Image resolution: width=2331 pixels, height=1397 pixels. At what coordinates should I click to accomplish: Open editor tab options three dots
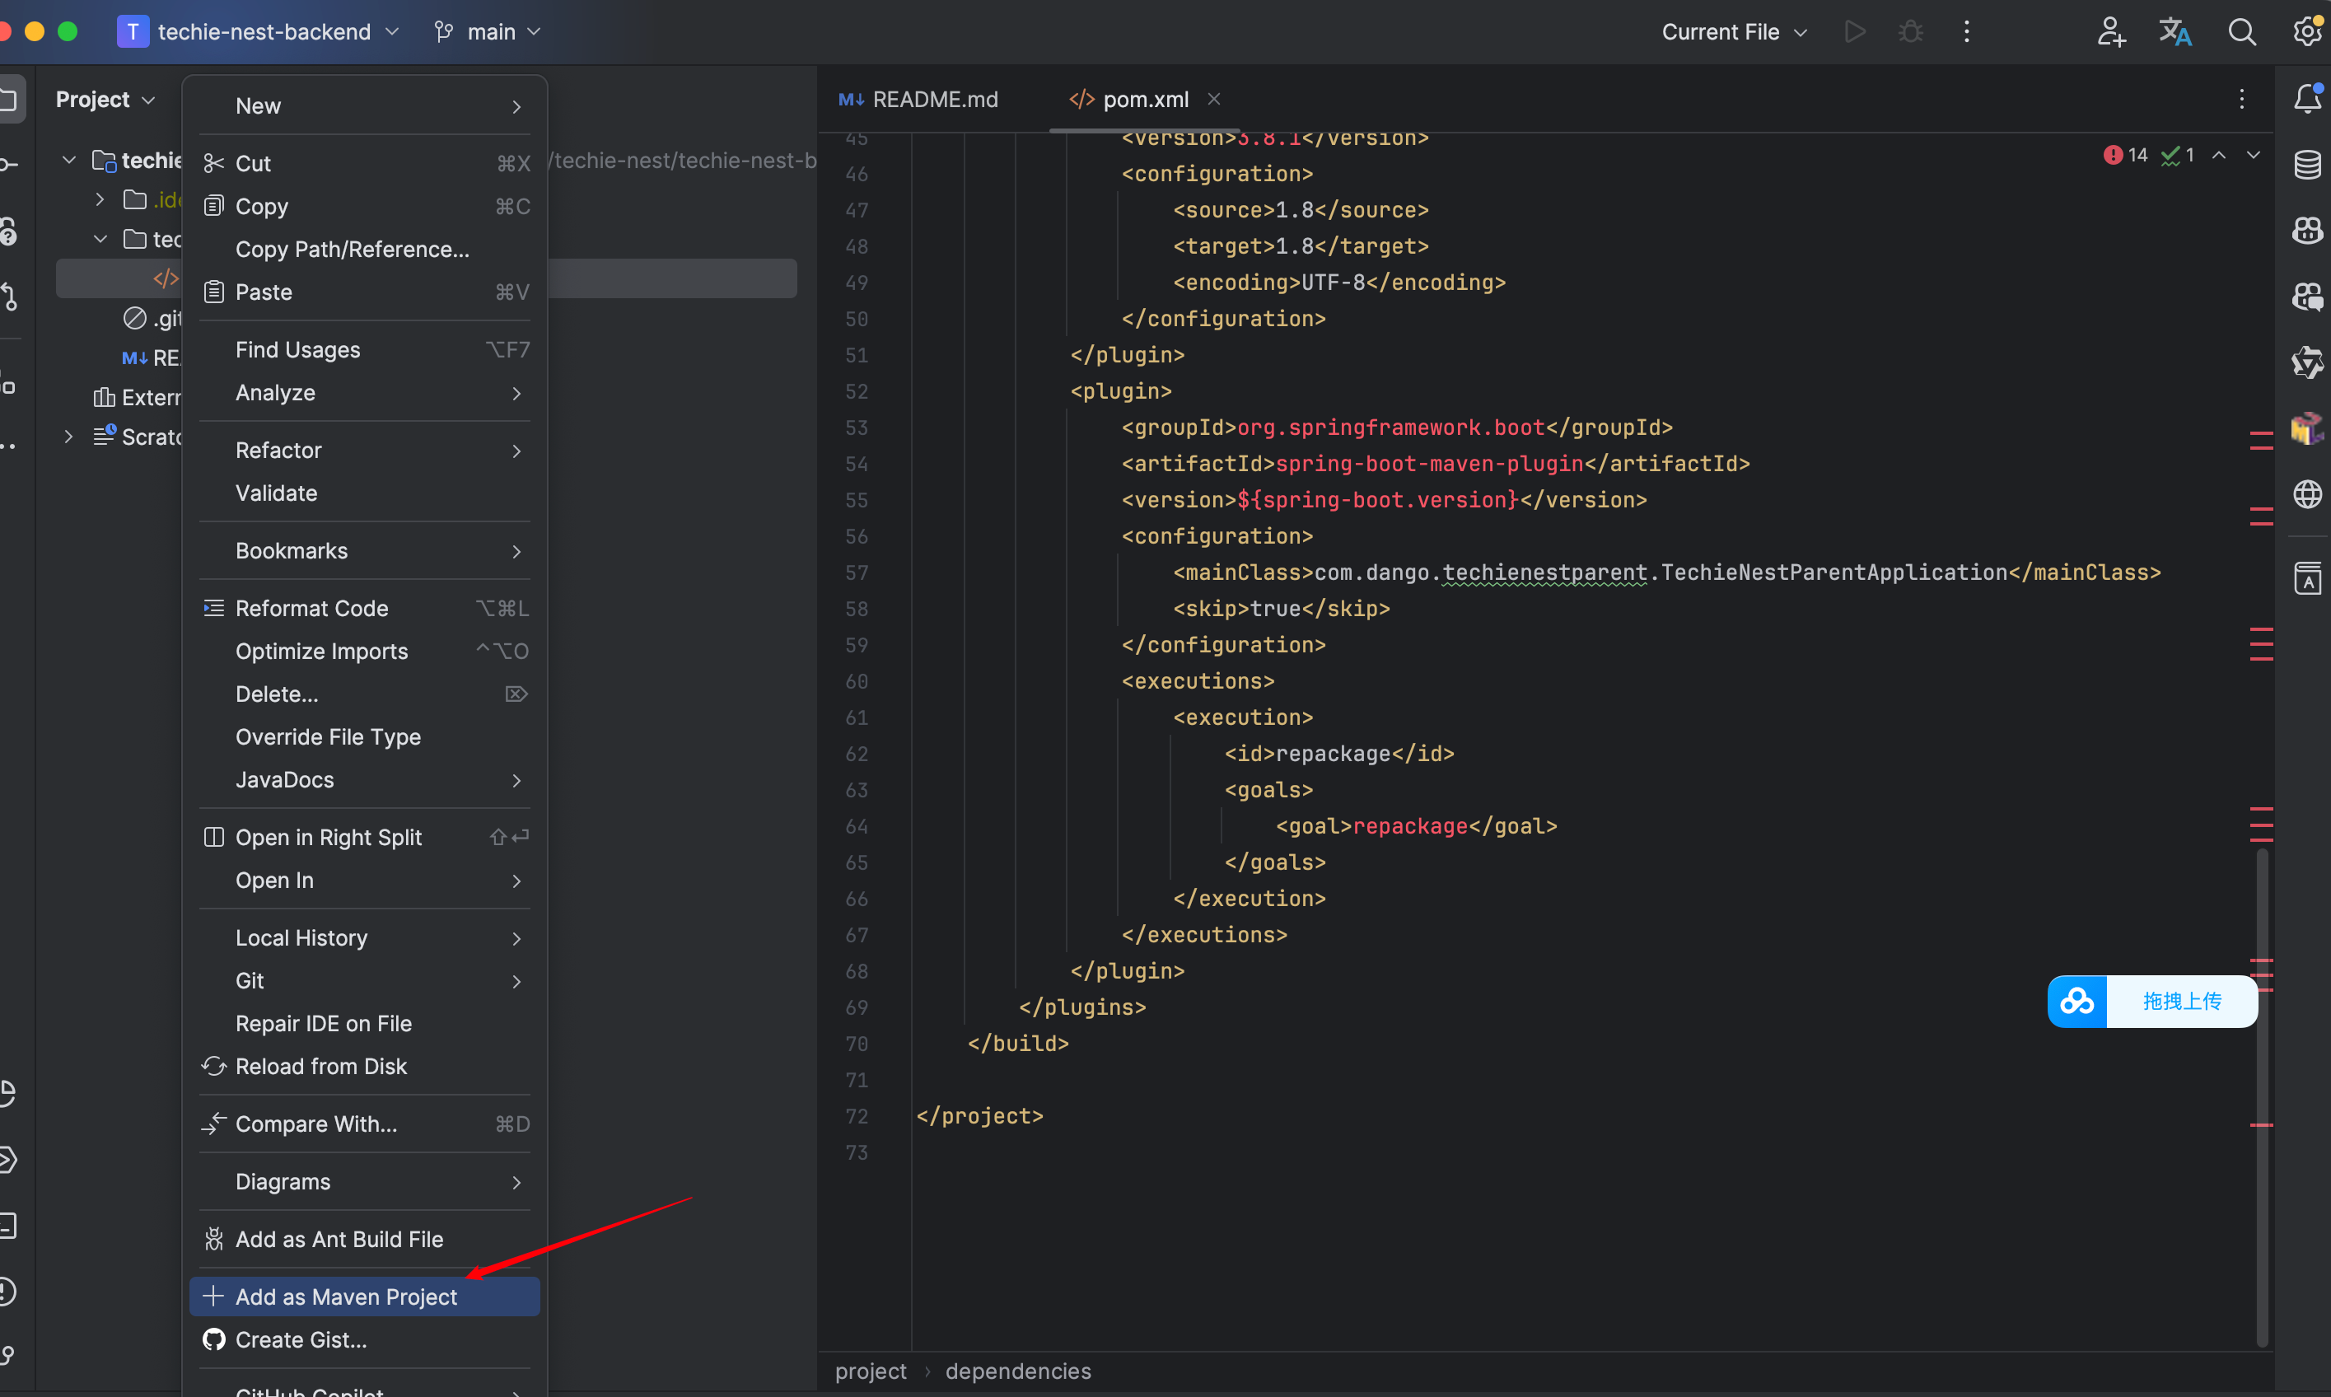point(2240,99)
